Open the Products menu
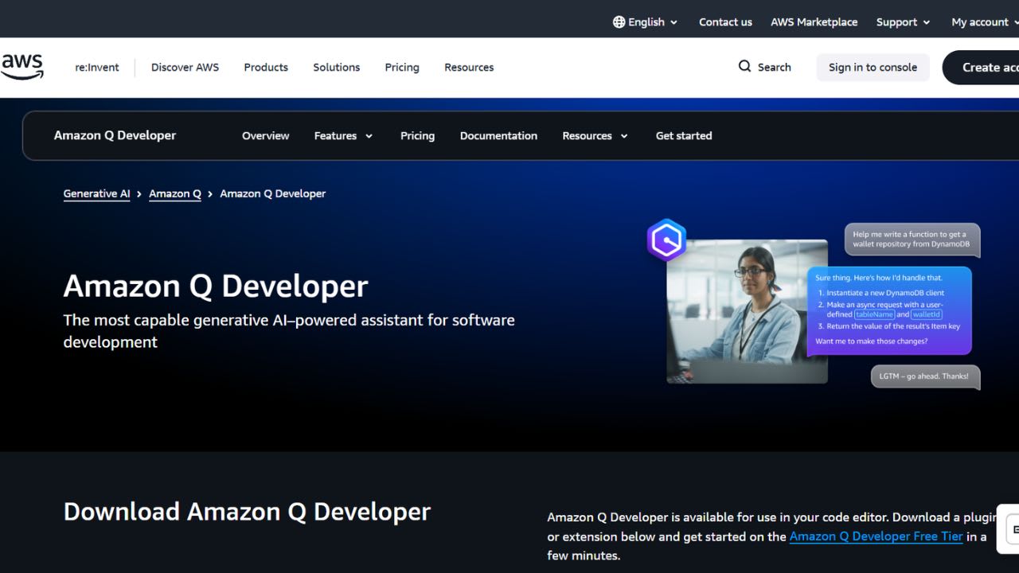1019x573 pixels. point(266,68)
